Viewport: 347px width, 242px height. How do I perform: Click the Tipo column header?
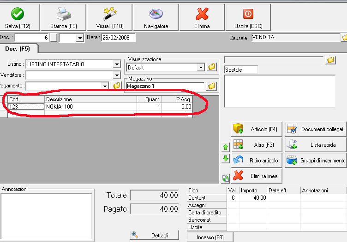[x=207, y=190]
